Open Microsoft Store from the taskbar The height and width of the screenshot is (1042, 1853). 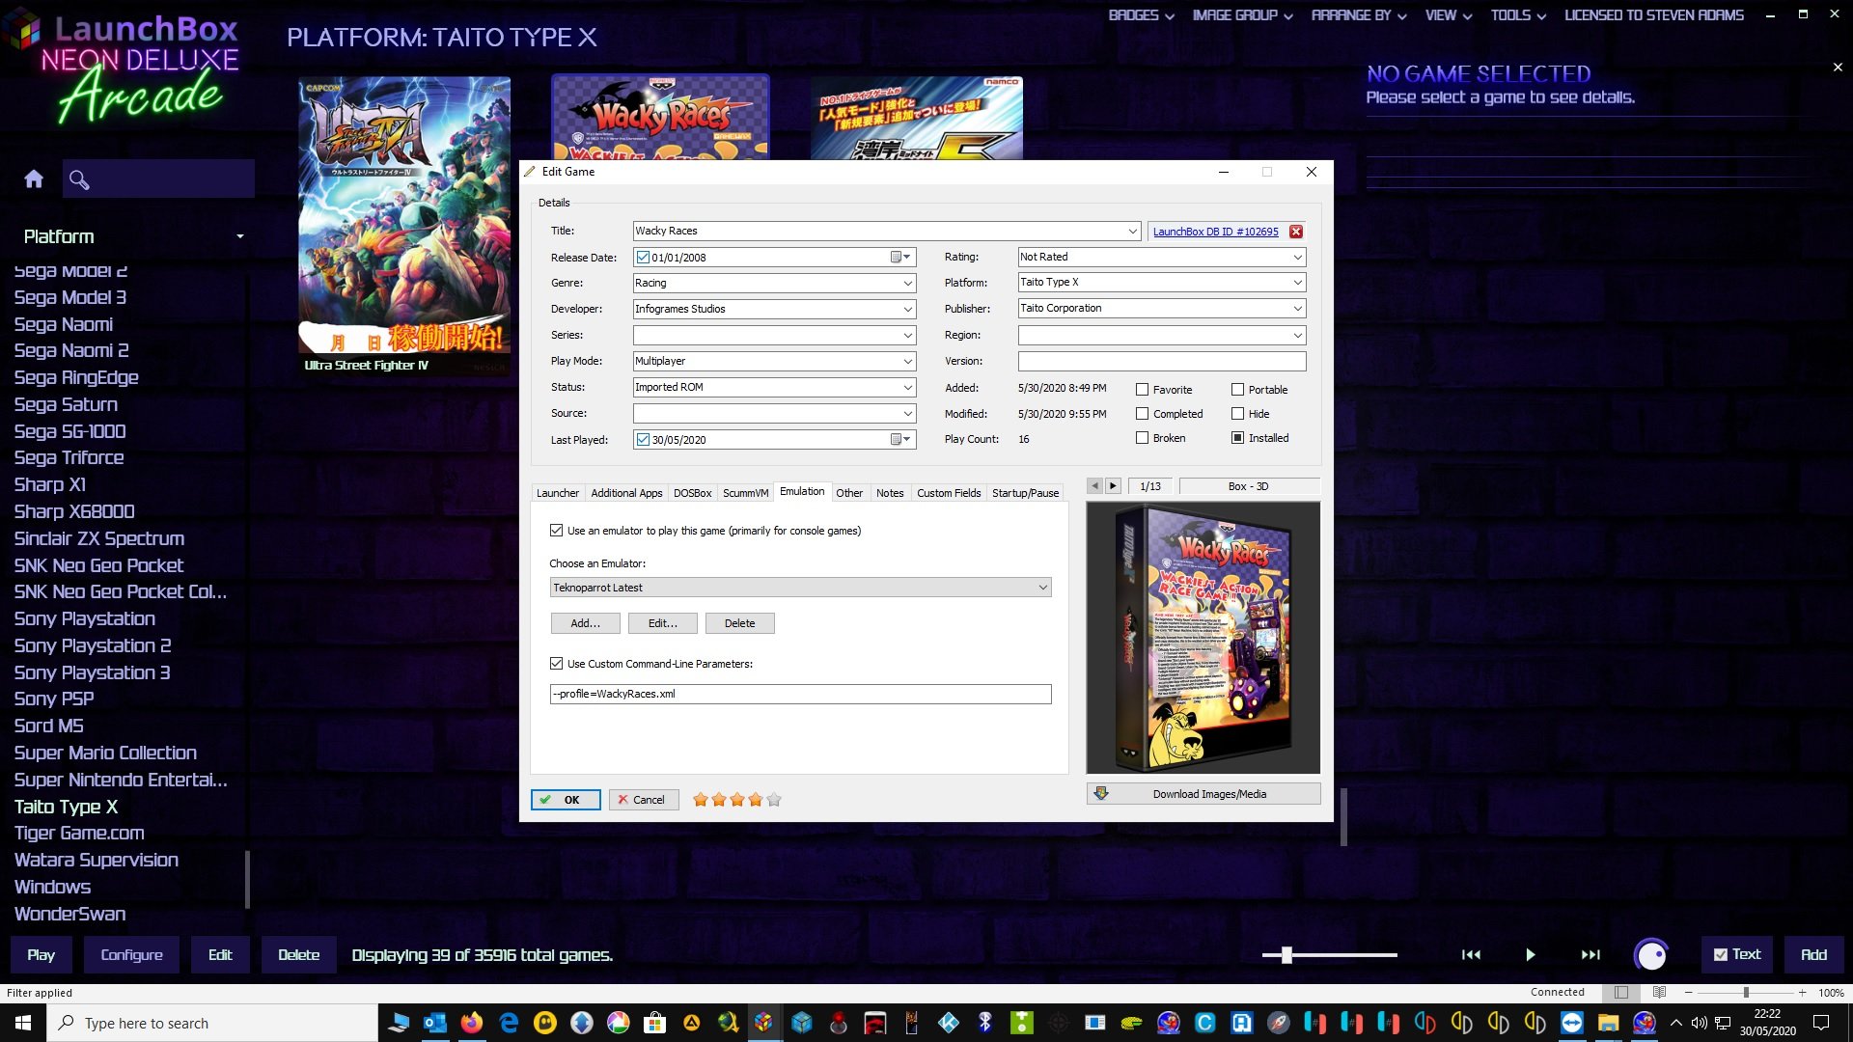click(x=654, y=1023)
